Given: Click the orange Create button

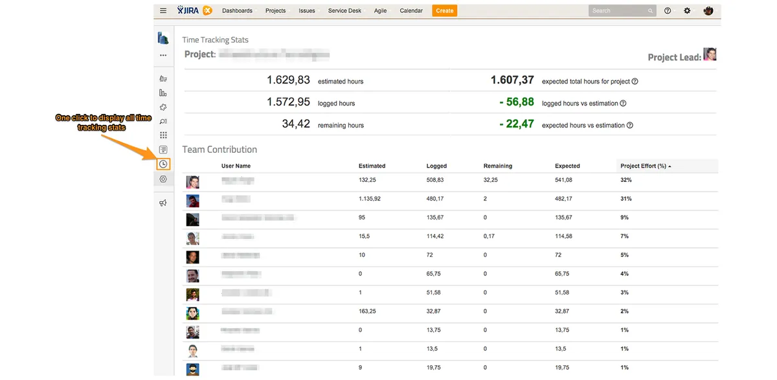Looking at the screenshot, I should click(445, 11).
